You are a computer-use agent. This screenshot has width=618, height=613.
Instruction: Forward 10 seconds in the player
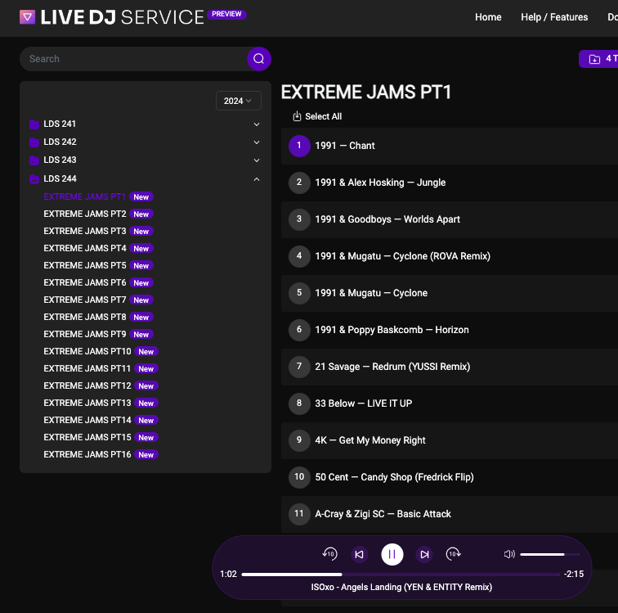coord(453,554)
